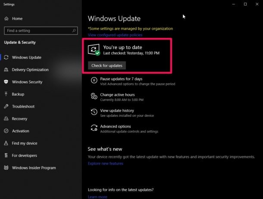
Task: Click the Windows Insider Program icon
Action: point(6,168)
